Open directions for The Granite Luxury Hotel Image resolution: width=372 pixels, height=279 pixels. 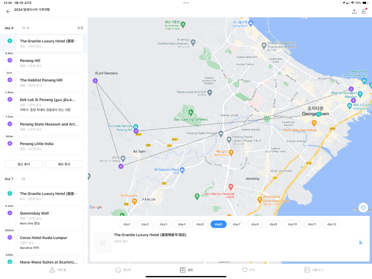click(x=360, y=243)
